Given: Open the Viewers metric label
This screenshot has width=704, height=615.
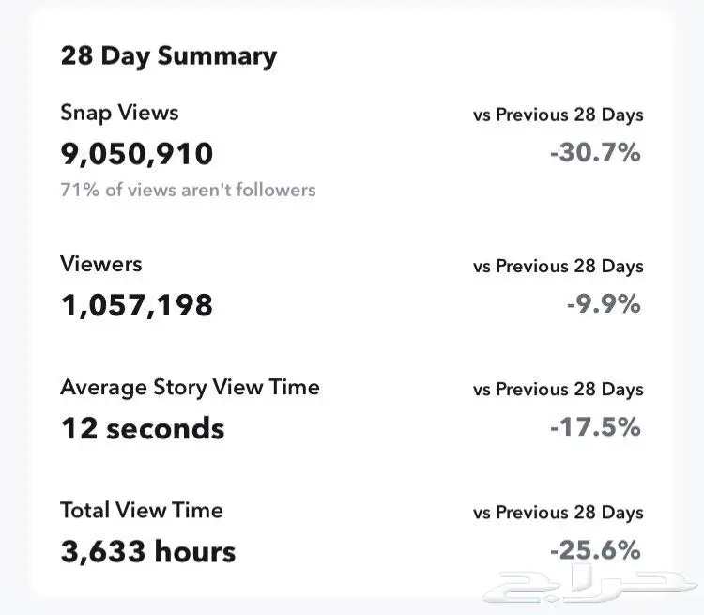Looking at the screenshot, I should coord(101,264).
